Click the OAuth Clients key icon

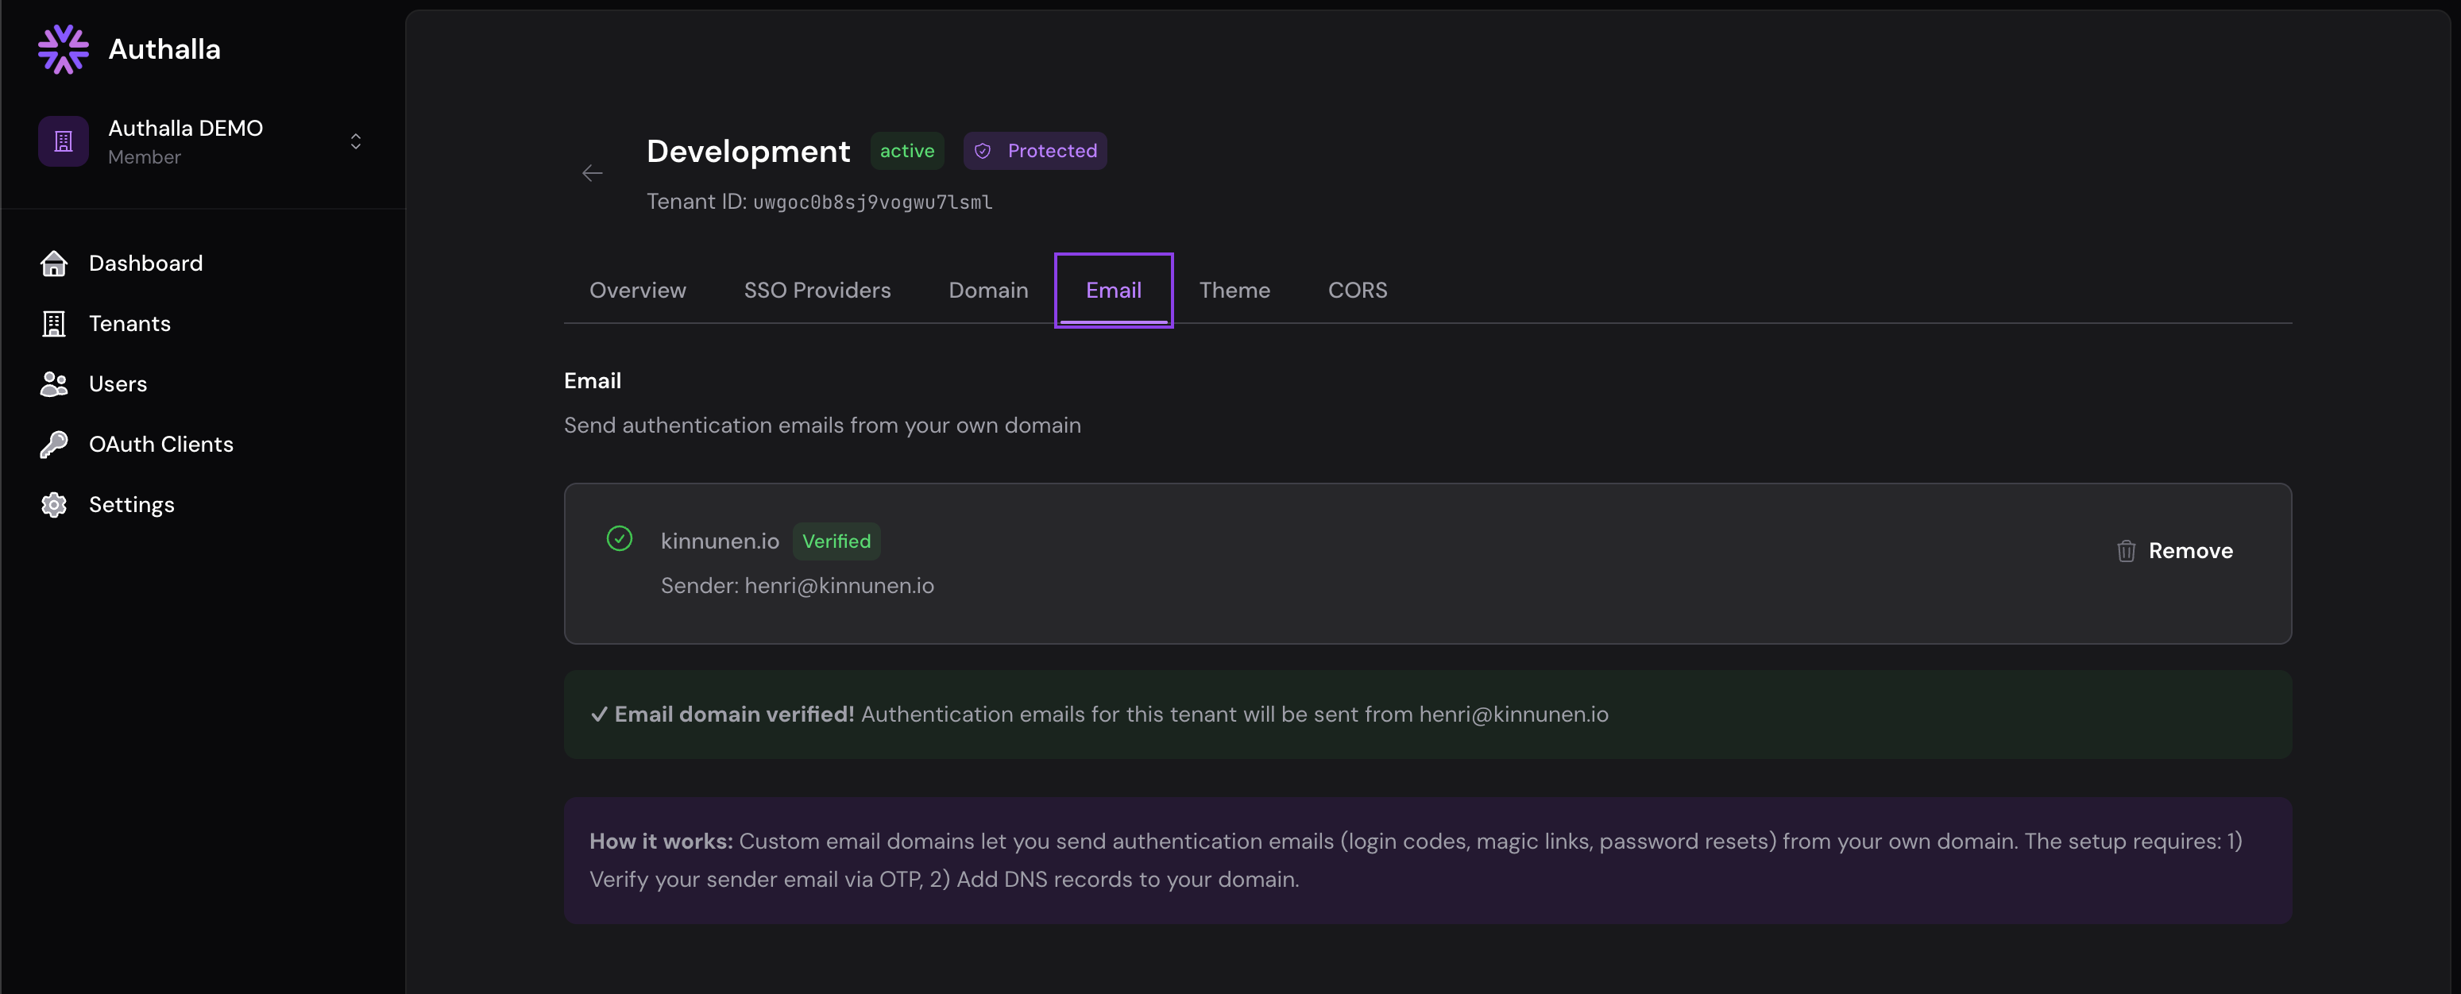[x=55, y=444]
